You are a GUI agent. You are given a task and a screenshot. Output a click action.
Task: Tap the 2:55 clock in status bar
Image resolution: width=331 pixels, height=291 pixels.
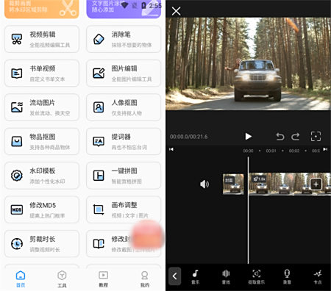(155, 5)
